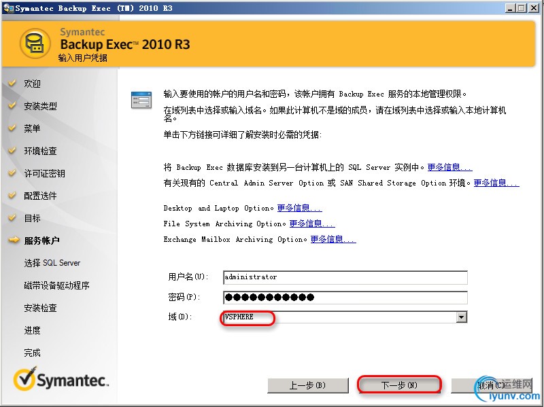544x407 pixels.
Task: Click the Symantec checkmark logo
Action: click(x=25, y=378)
